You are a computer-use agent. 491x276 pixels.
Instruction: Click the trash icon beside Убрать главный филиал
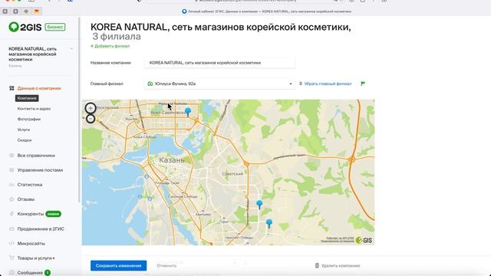[x=301, y=84]
